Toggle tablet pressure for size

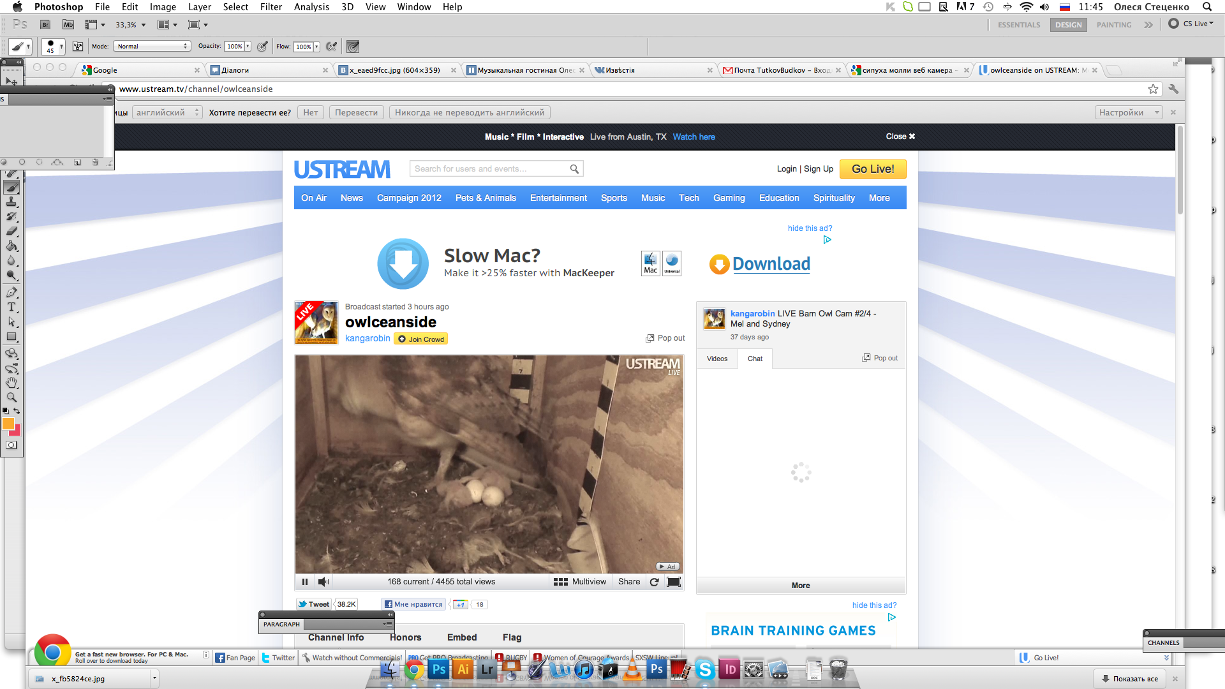tap(353, 47)
